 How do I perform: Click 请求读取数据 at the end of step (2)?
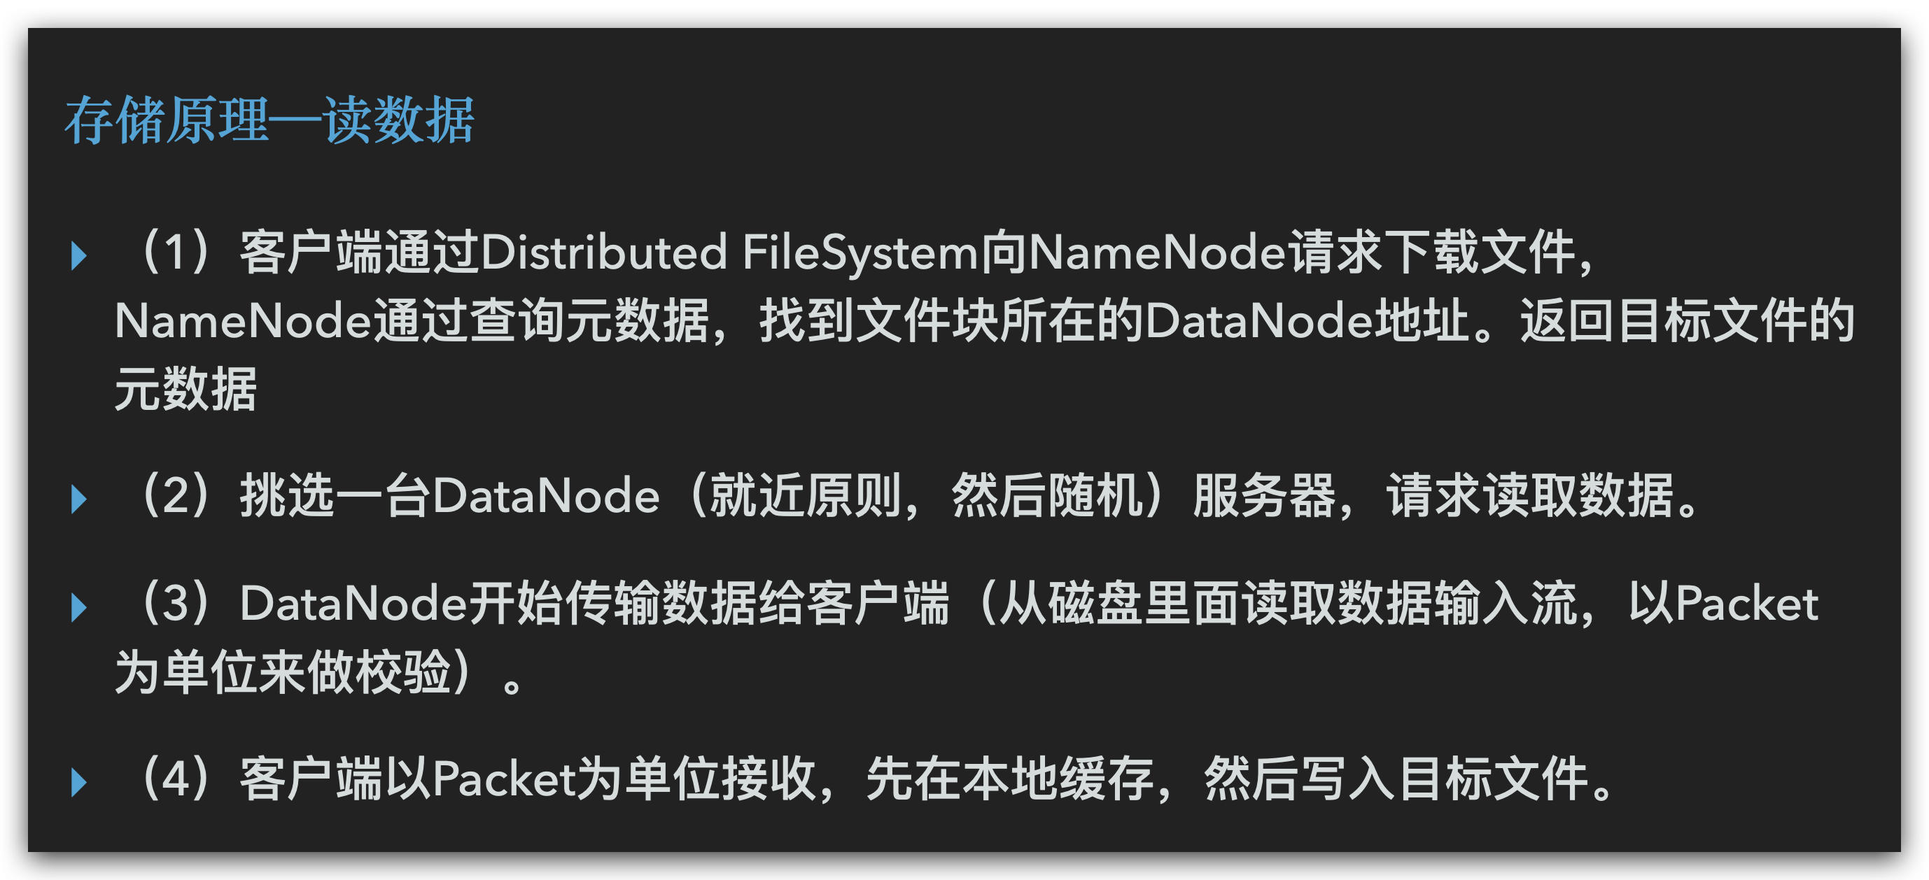point(1531,496)
